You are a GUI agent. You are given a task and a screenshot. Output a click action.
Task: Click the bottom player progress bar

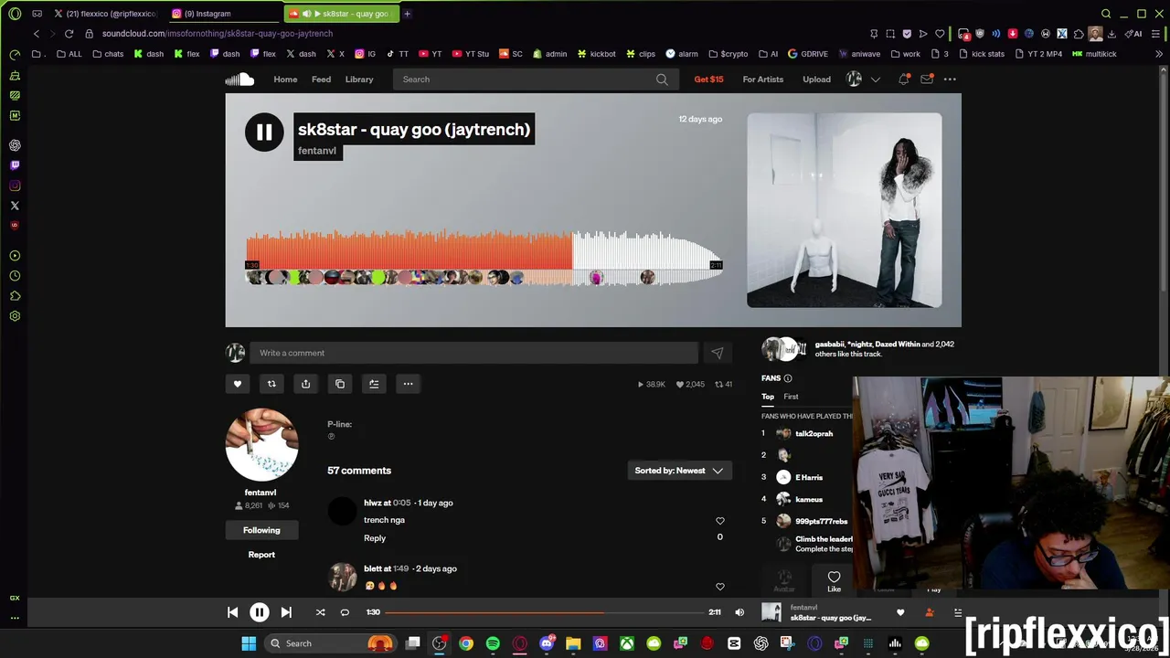546,612
